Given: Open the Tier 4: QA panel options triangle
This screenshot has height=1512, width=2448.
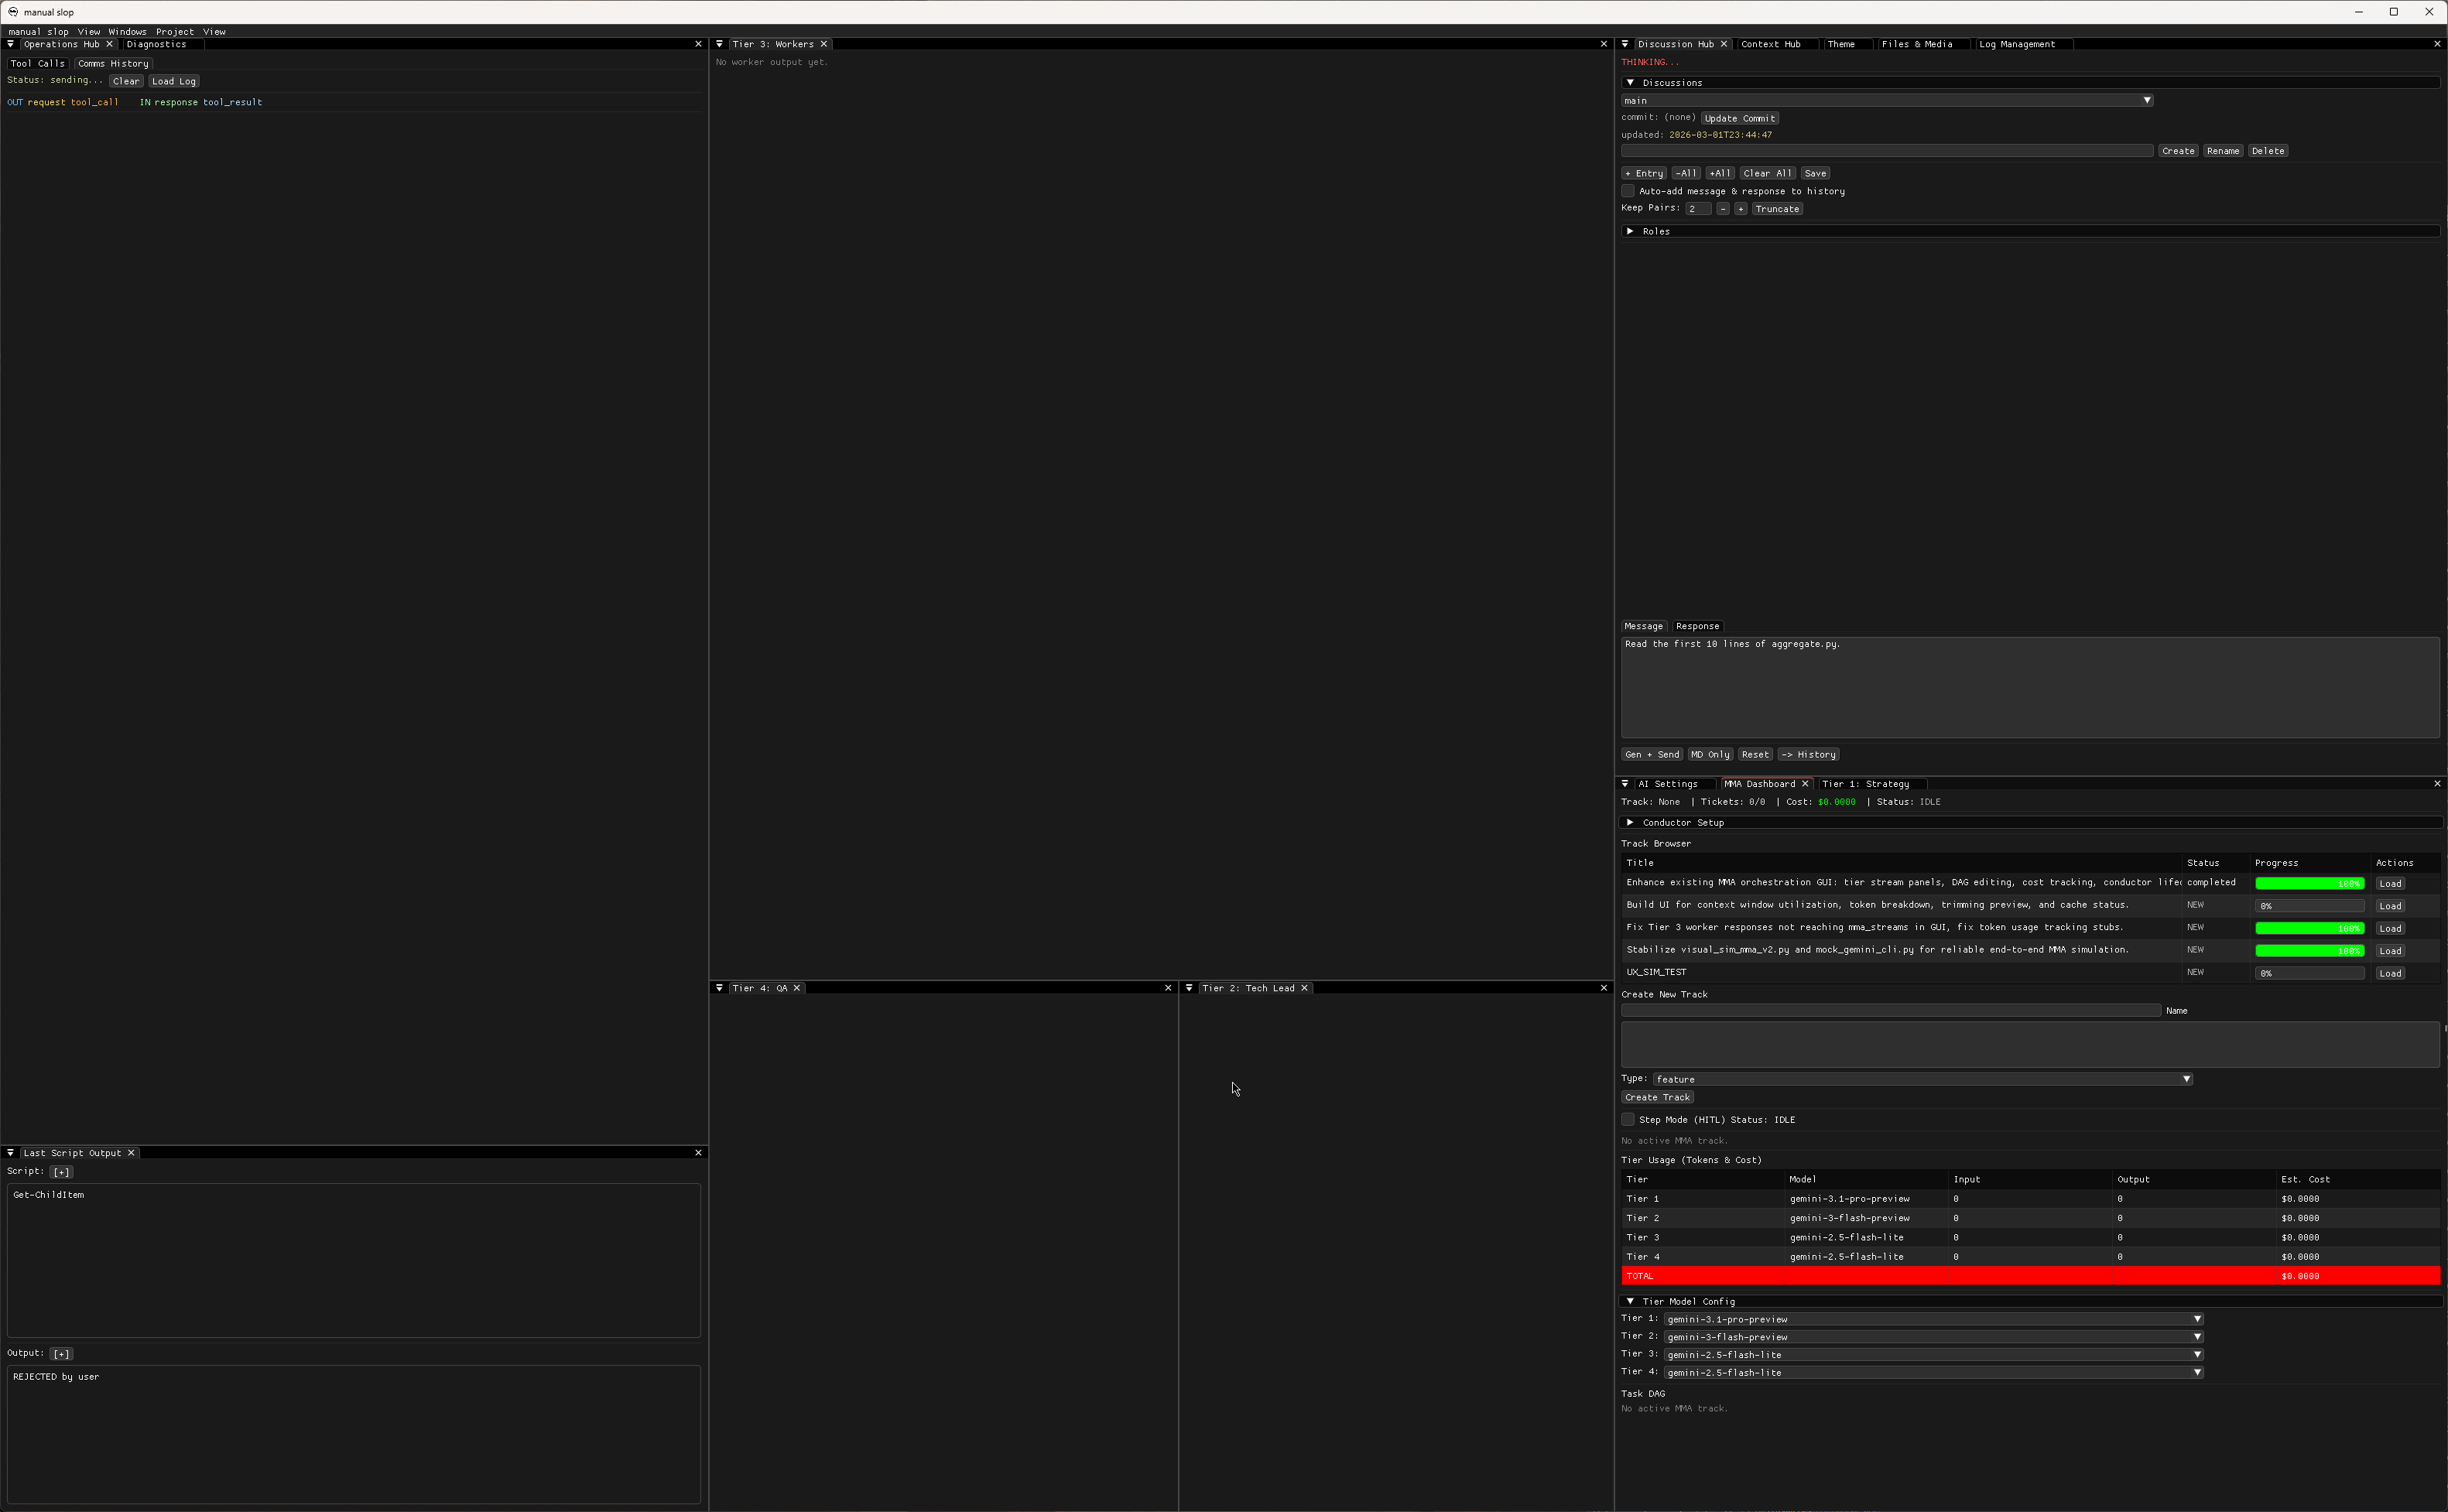Looking at the screenshot, I should (x=719, y=988).
